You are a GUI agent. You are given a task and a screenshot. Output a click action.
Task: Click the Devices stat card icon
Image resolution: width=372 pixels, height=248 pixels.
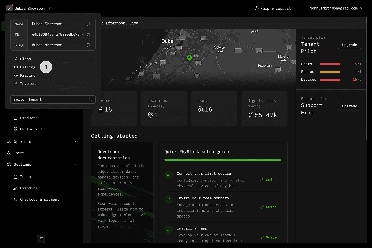click(x=100, y=109)
